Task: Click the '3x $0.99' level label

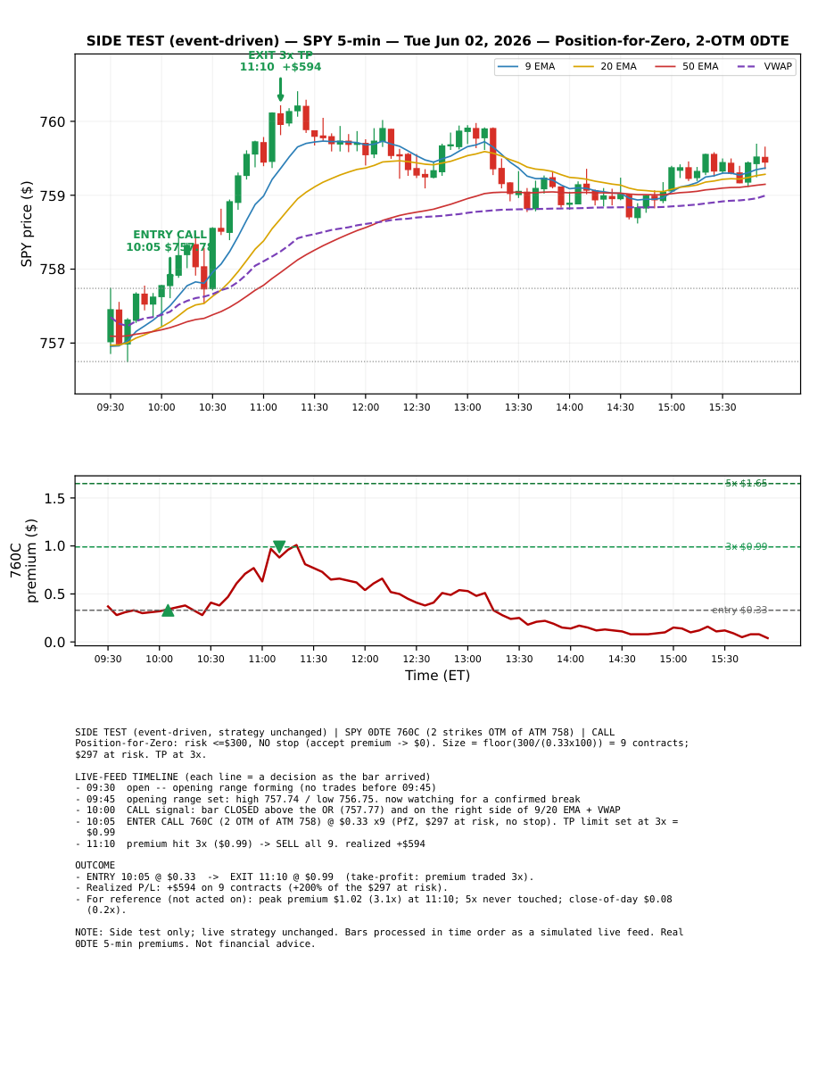Action: coord(746,547)
